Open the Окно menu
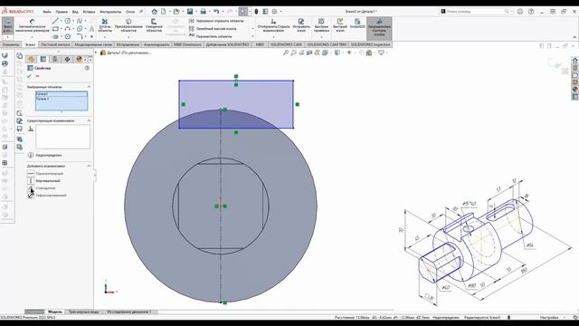579x326 pixels. pos(130,12)
